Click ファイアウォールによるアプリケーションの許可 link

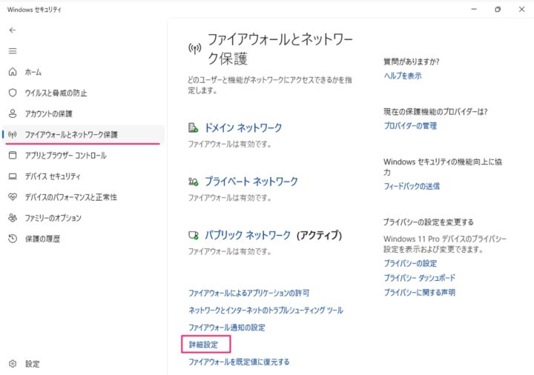pos(249,293)
